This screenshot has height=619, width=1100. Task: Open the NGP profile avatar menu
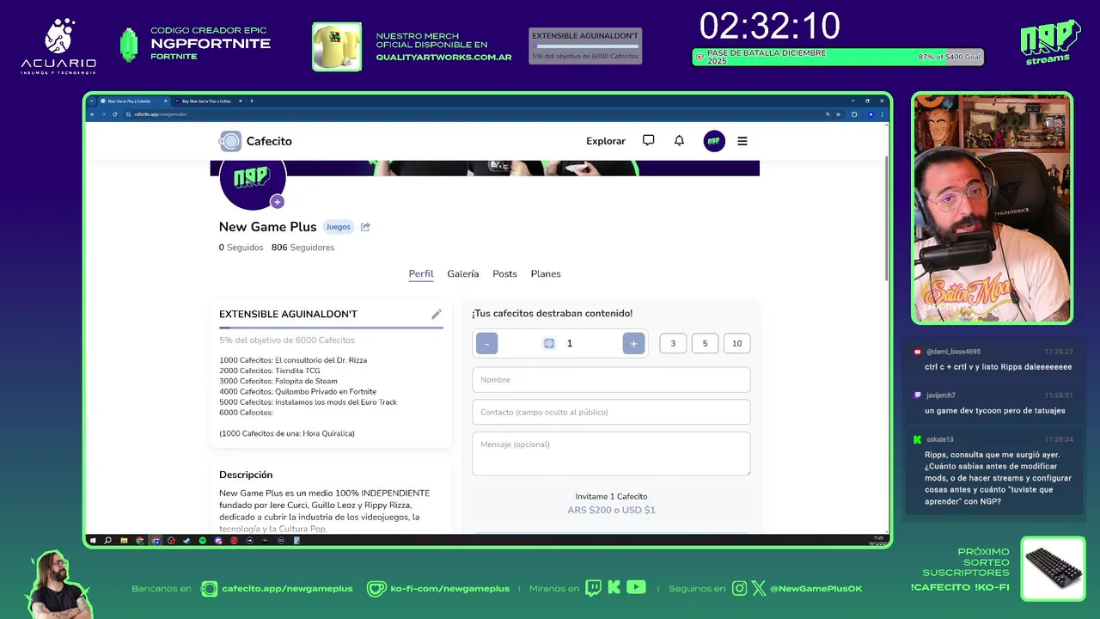coord(714,141)
